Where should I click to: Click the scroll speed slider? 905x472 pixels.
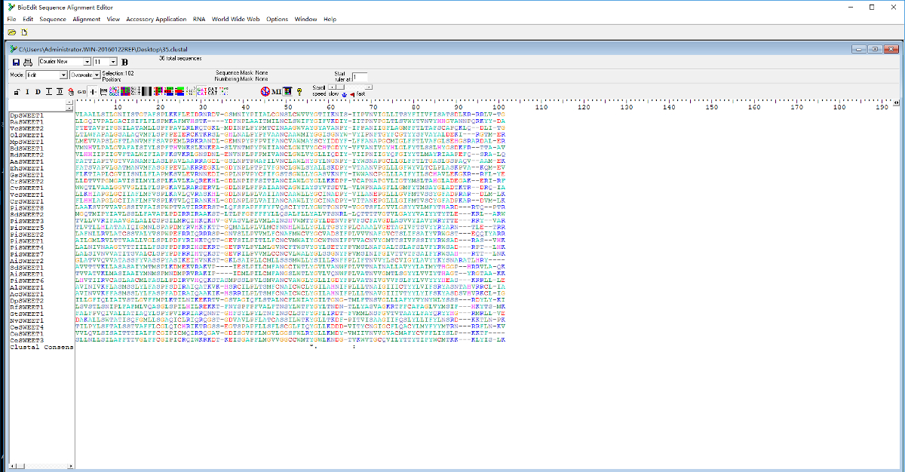[338, 87]
